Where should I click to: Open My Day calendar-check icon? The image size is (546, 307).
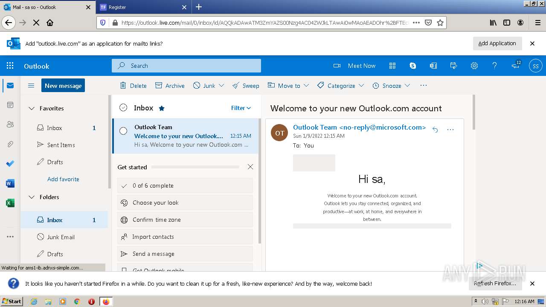pyautogui.click(x=454, y=66)
